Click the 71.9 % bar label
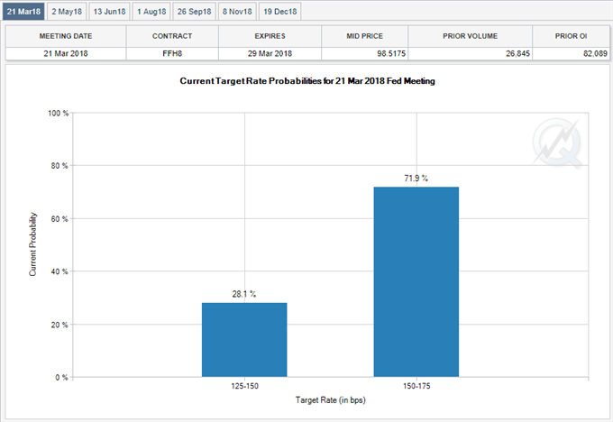613x422 pixels. click(416, 179)
